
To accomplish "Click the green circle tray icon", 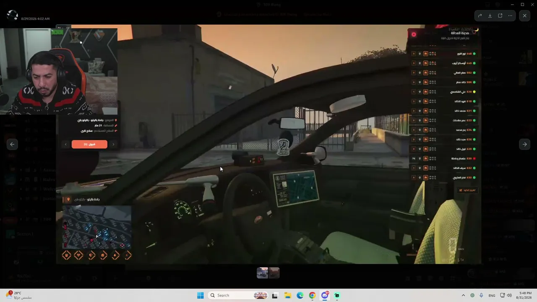I will coord(472,295).
